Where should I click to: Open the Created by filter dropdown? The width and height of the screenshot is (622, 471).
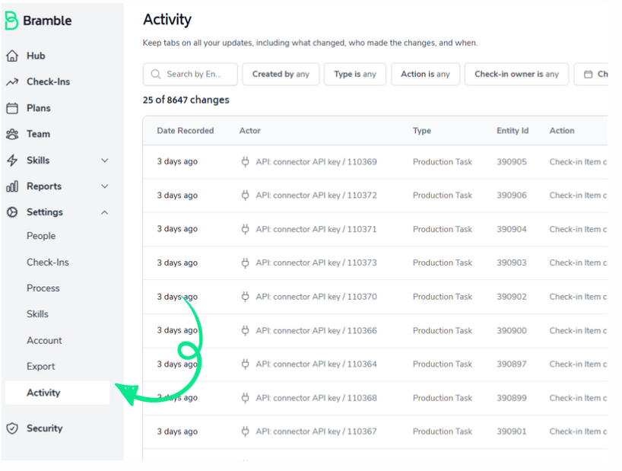(281, 75)
